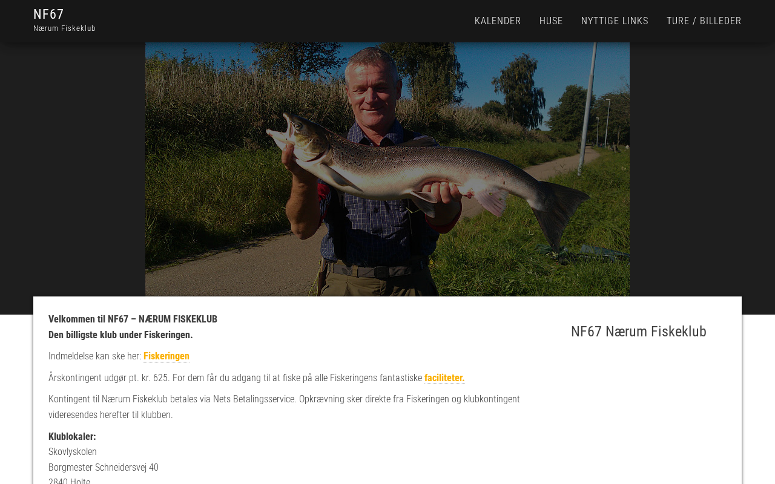Click the NF67 site title

coord(48,14)
